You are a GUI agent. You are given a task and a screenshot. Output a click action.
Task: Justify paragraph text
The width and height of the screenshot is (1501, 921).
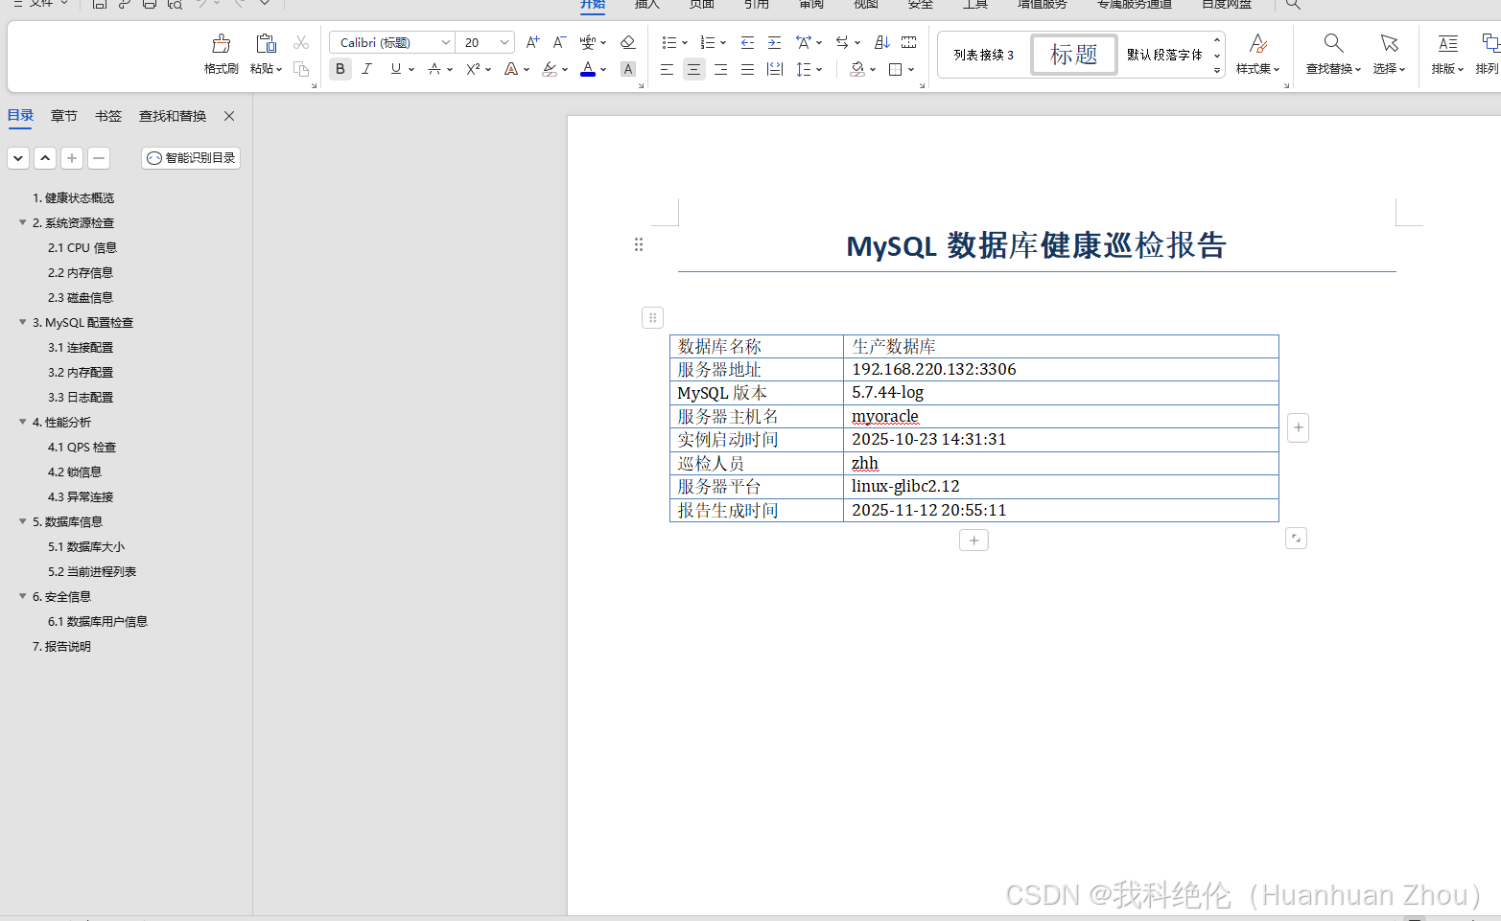tap(747, 69)
